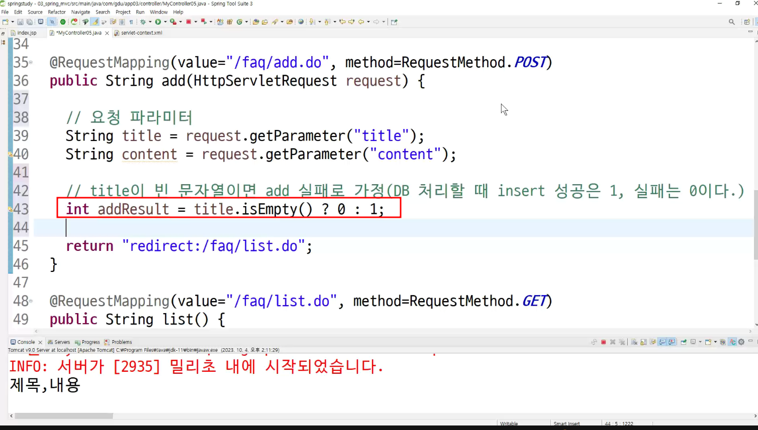Open the Window menu
This screenshot has width=758, height=430.
pos(159,12)
